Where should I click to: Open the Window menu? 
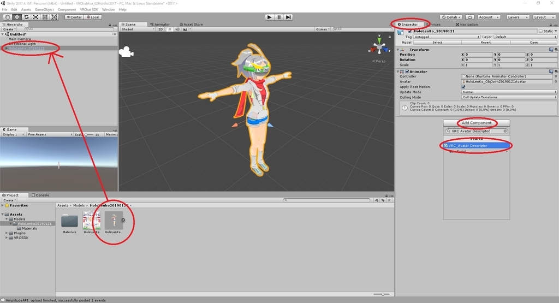click(x=109, y=10)
